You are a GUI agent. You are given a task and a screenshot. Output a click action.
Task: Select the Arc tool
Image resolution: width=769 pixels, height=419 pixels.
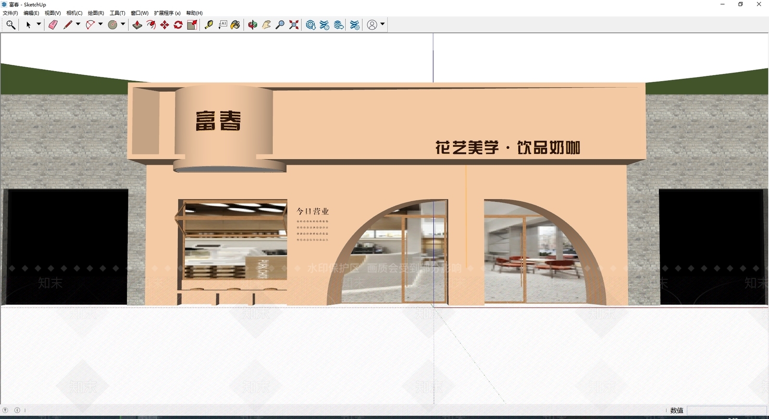click(x=90, y=25)
